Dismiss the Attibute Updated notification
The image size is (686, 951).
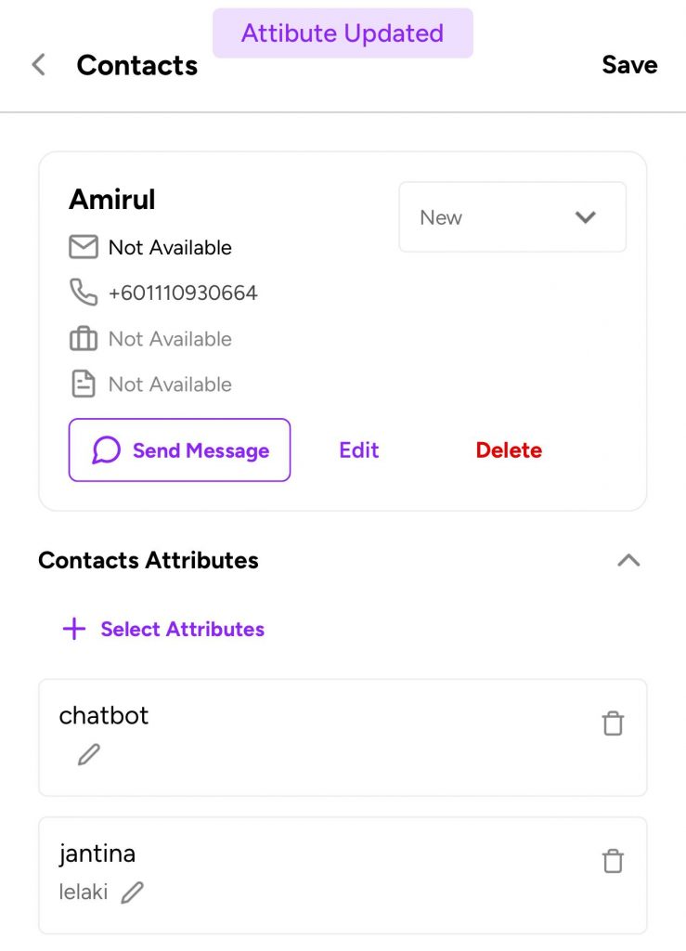click(x=343, y=33)
